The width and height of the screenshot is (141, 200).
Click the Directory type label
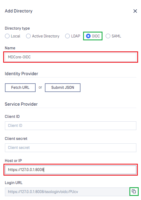17,28
